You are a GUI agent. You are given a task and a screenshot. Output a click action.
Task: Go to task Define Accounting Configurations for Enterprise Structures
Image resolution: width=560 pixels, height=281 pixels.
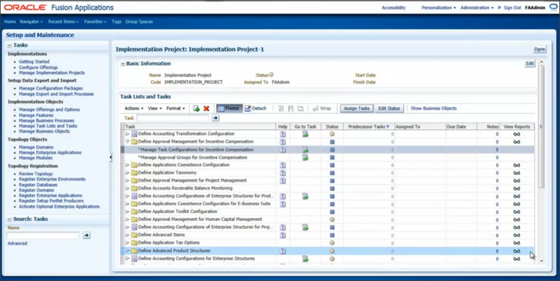pos(305,259)
